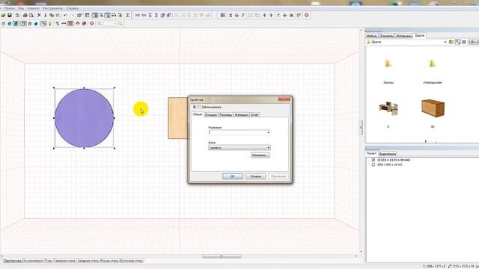Uncheck the first checked item in Проект tree
The height and width of the screenshot is (269, 479).
373,160
